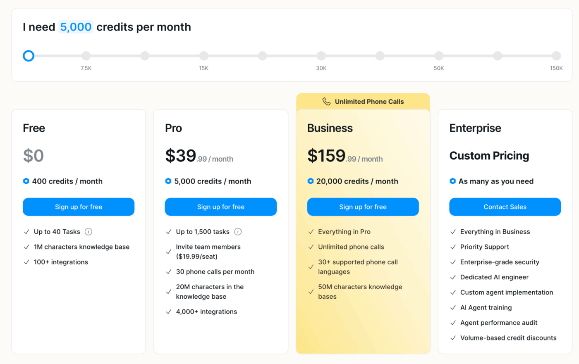This screenshot has height=364, width=579.
Task: Select the bullet beside "400 credits / month"
Action: click(x=26, y=181)
